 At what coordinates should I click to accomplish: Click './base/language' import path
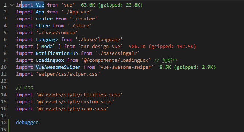click(x=99, y=40)
